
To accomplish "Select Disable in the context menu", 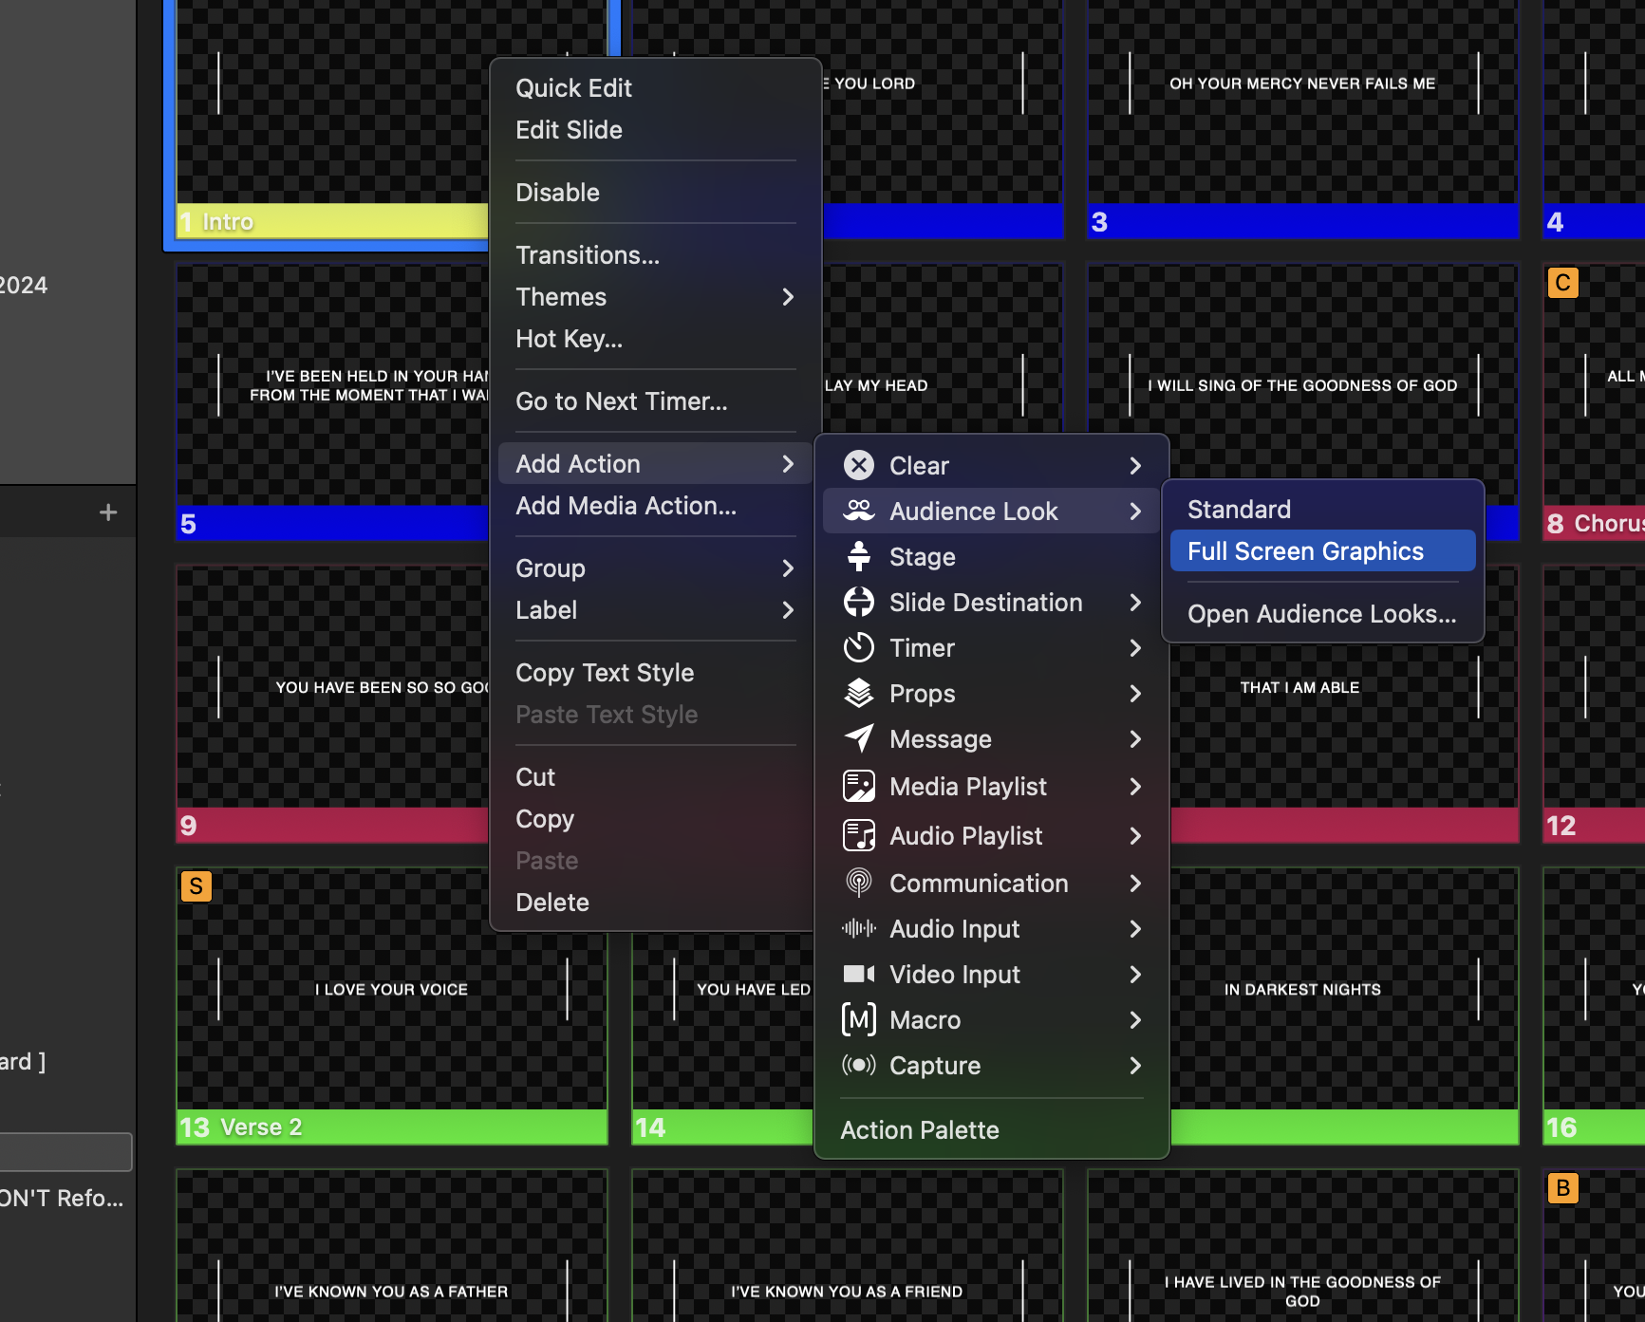I will click(655, 193).
